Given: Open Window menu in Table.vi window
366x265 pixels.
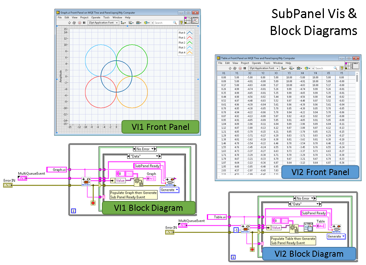Looking at the screenshot, I should coord(278,63).
